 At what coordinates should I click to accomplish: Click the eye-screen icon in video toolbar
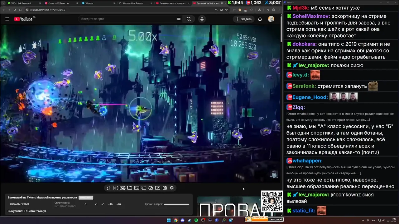[x=123, y=188]
